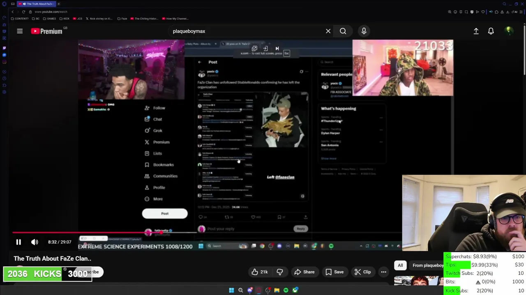Like the video with 21k likes
The image size is (526, 295).
(x=259, y=272)
